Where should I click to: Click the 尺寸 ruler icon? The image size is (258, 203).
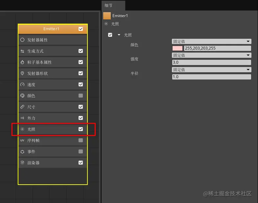(22, 107)
